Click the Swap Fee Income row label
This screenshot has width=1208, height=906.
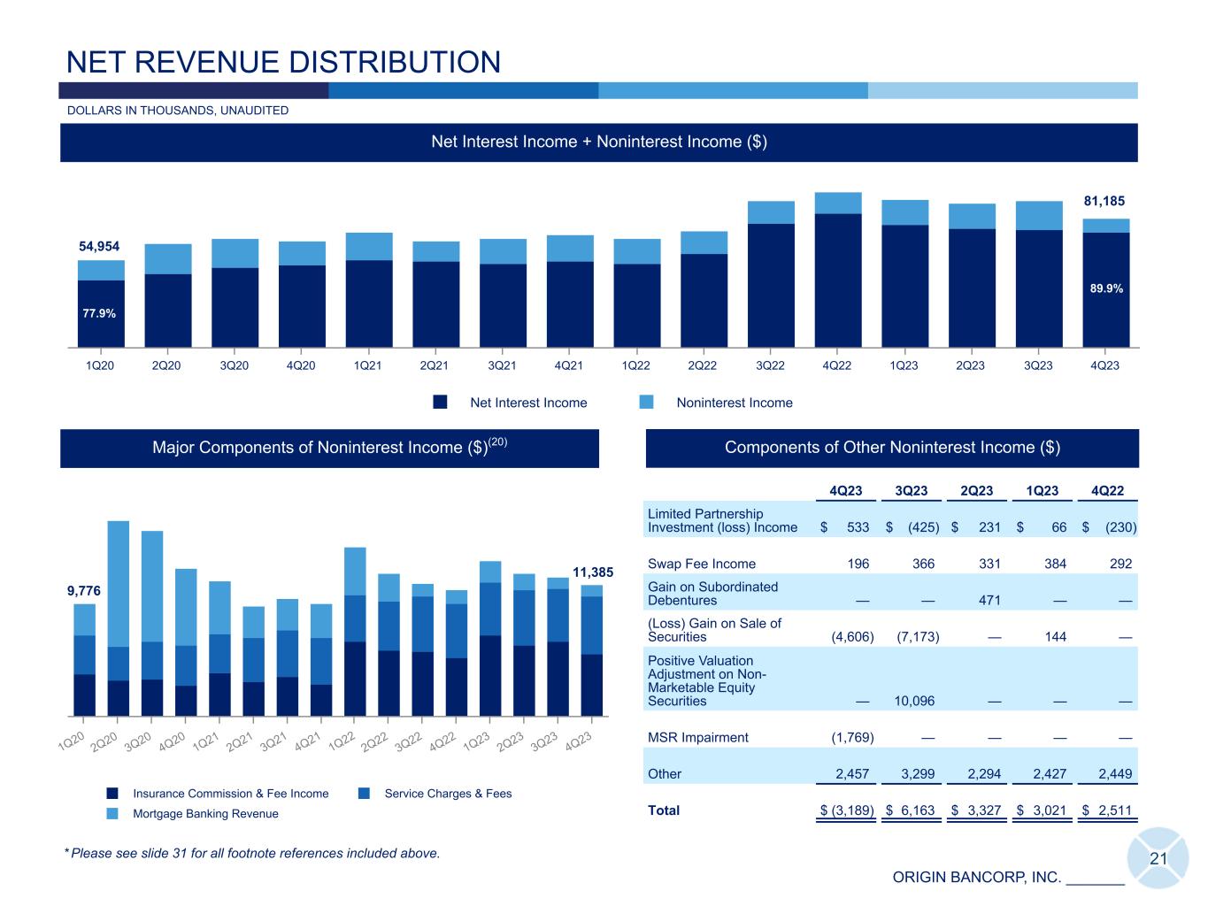coord(701,564)
